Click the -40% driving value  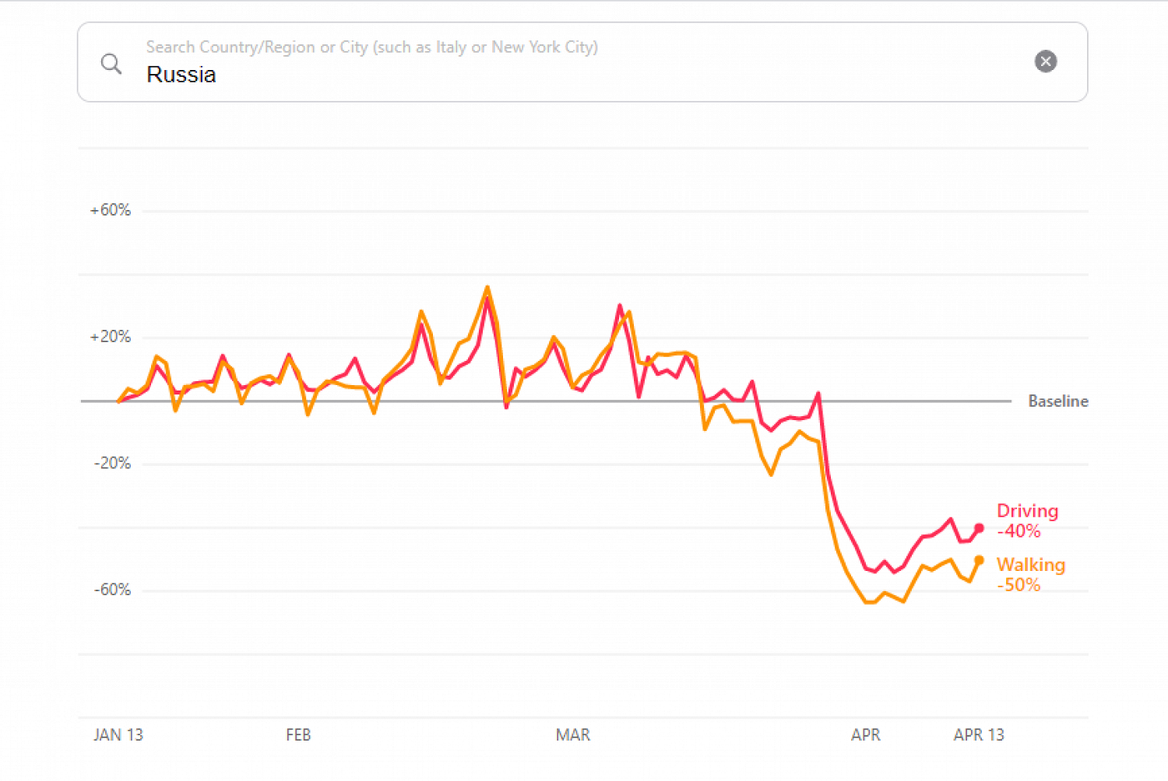[1018, 531]
